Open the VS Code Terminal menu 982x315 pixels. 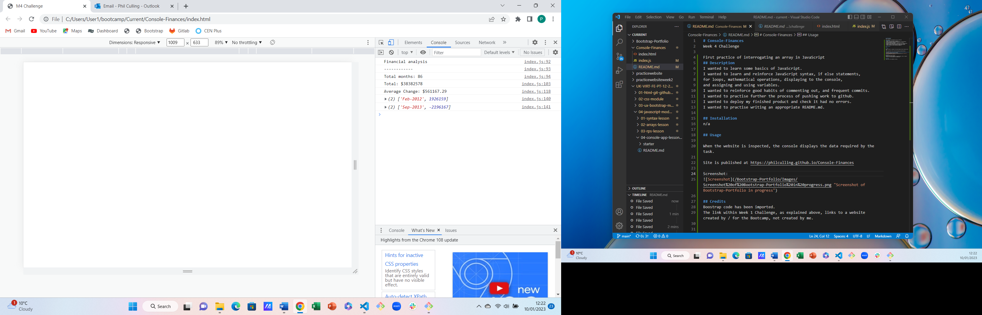point(706,17)
